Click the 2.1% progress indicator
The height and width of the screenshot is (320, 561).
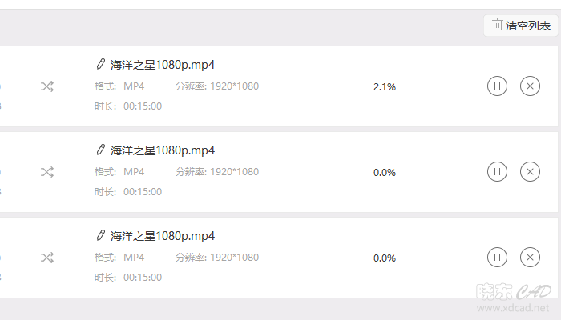(385, 86)
